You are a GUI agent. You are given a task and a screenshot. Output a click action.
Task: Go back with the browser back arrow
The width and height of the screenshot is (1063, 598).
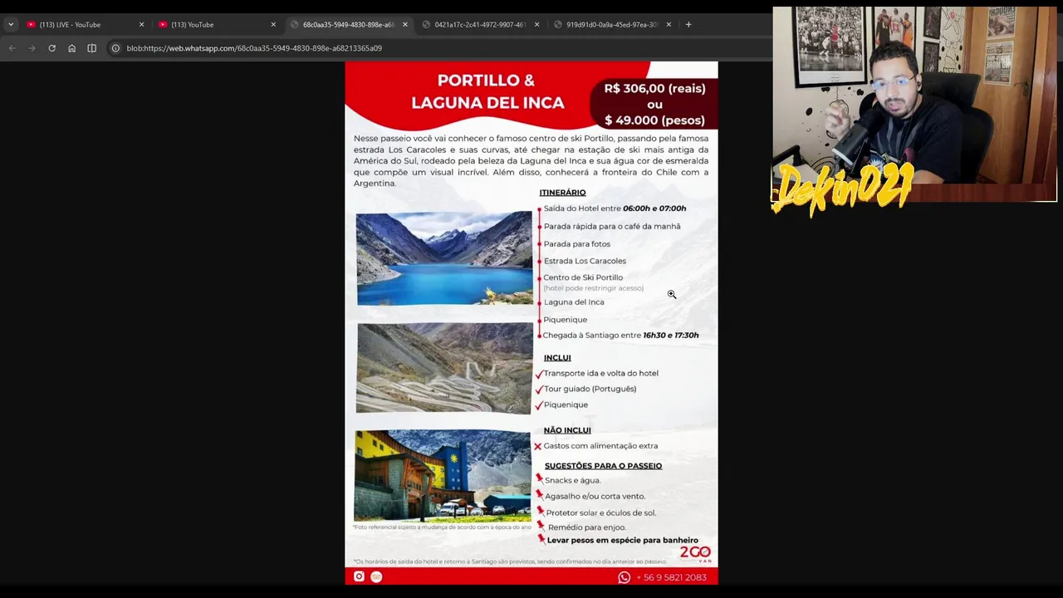click(x=12, y=48)
